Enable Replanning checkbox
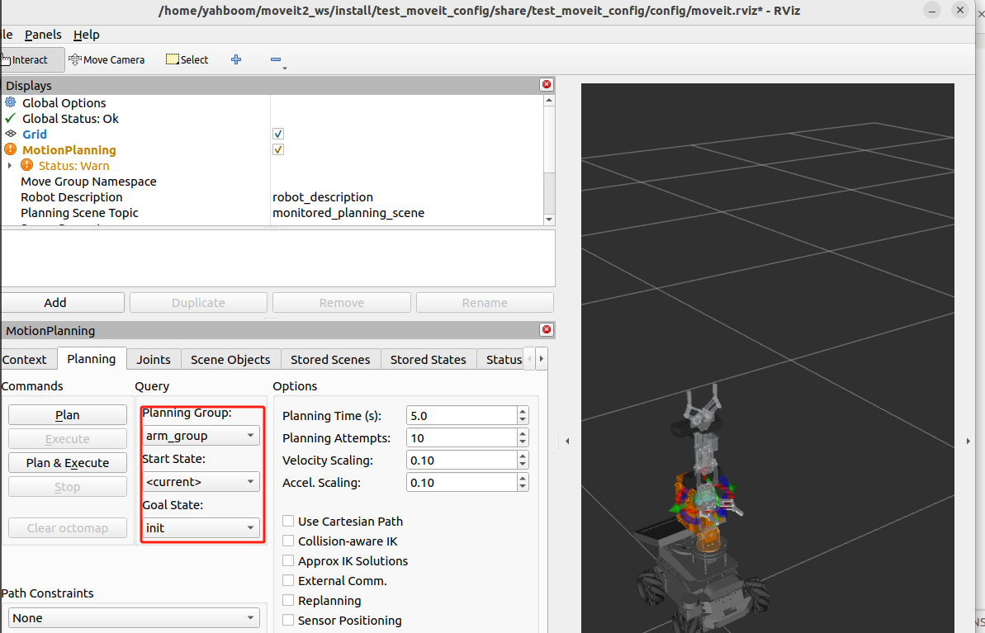 click(x=288, y=600)
